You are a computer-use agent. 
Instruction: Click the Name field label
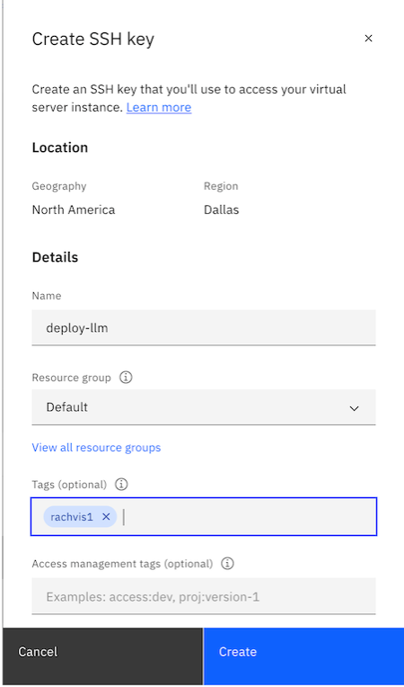pos(47,296)
